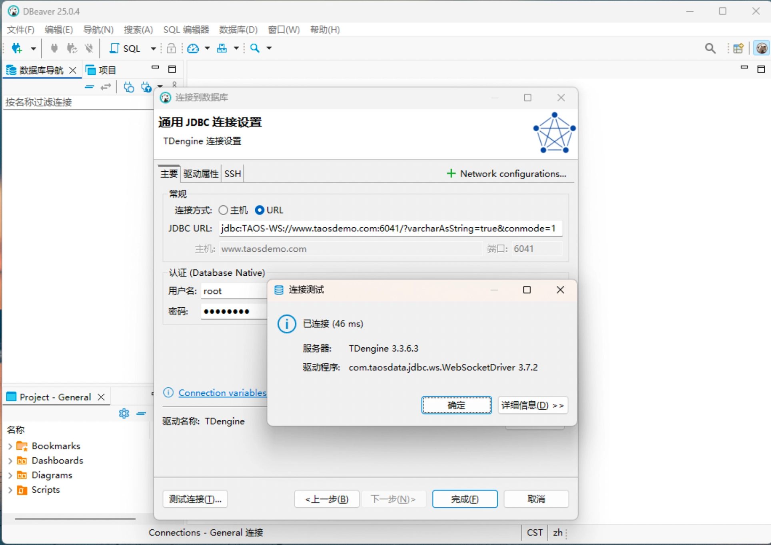
Task: Click the Project panel settings gear
Action: (124, 413)
